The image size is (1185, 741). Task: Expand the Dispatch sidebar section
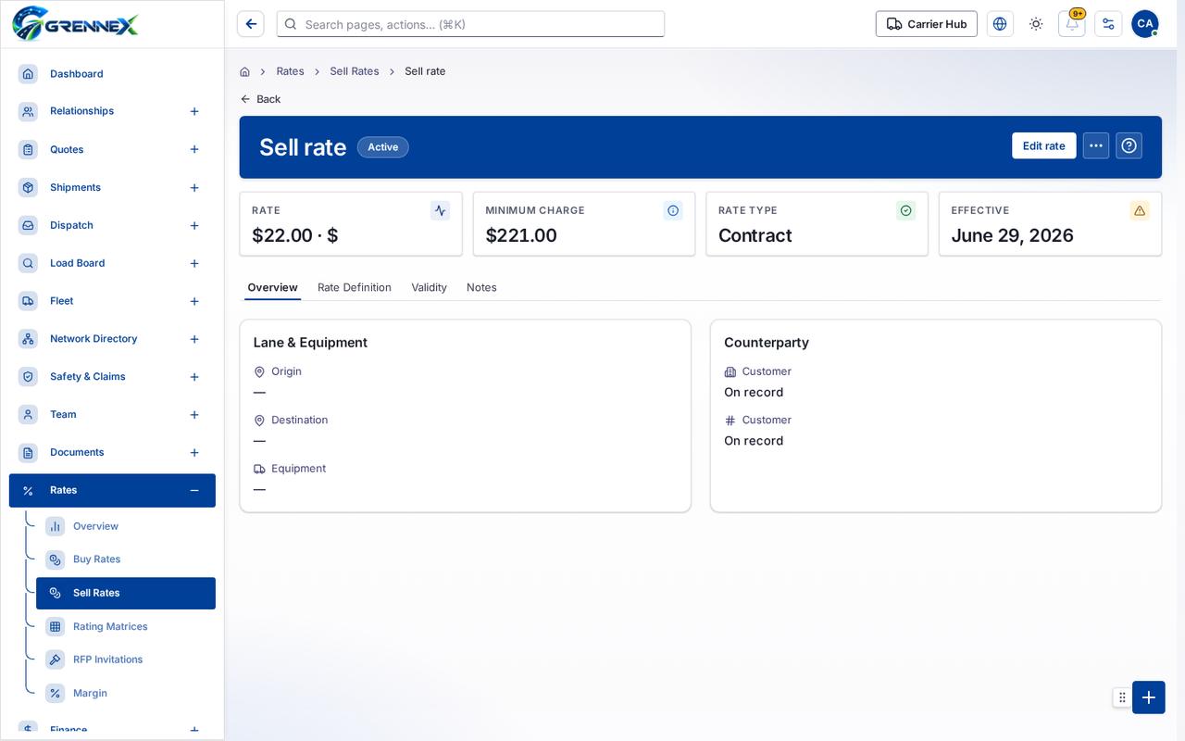(x=194, y=226)
